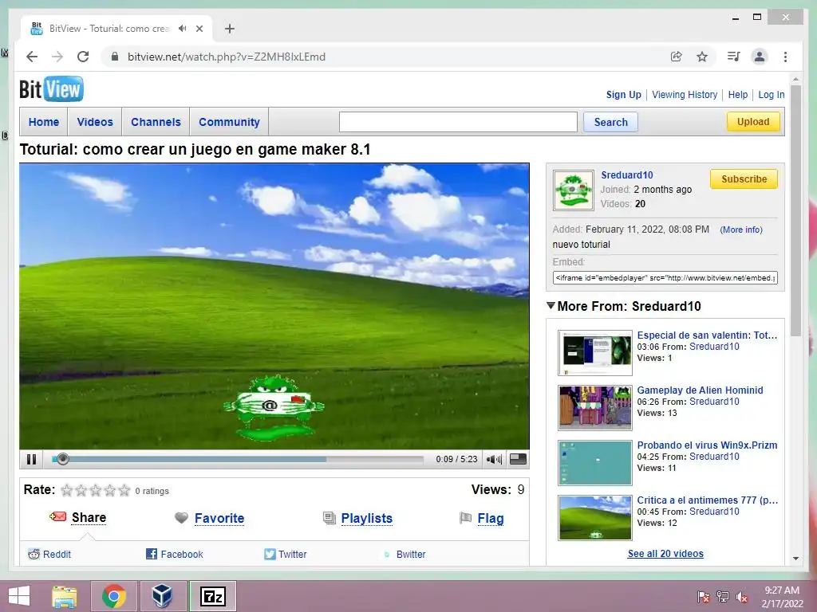Image resolution: width=817 pixels, height=612 pixels.
Task: Open Especial de san valentin video thumbnail
Action: coord(595,353)
